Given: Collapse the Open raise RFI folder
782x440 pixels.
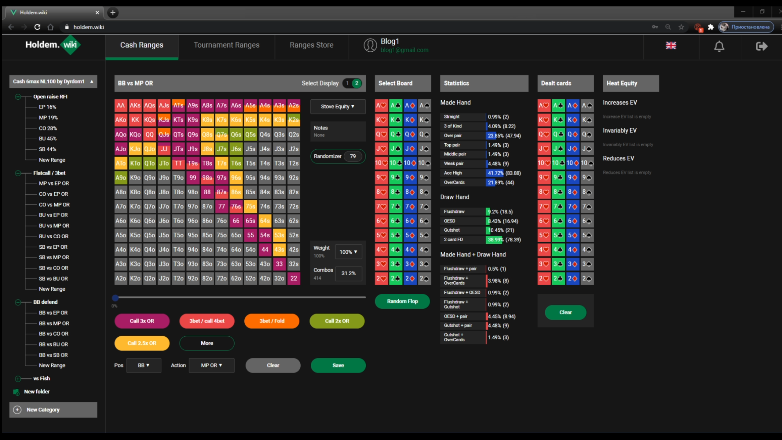Looking at the screenshot, I should coord(18,97).
